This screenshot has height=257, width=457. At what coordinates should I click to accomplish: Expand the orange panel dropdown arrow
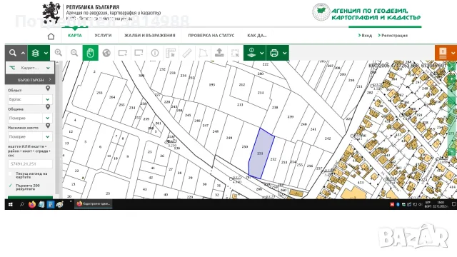click(453, 53)
